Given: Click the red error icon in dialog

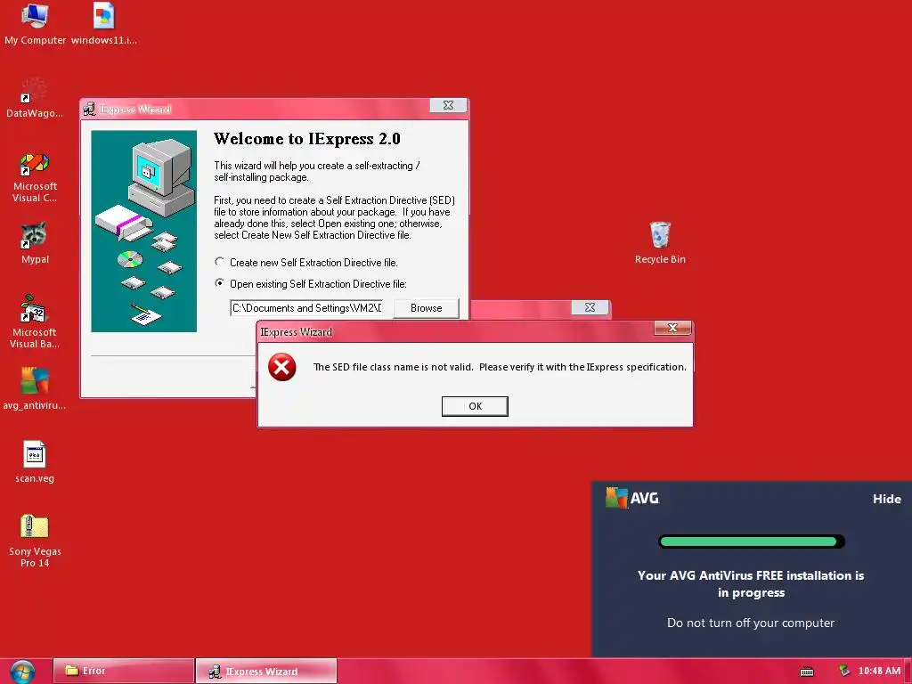Looking at the screenshot, I should (x=282, y=367).
